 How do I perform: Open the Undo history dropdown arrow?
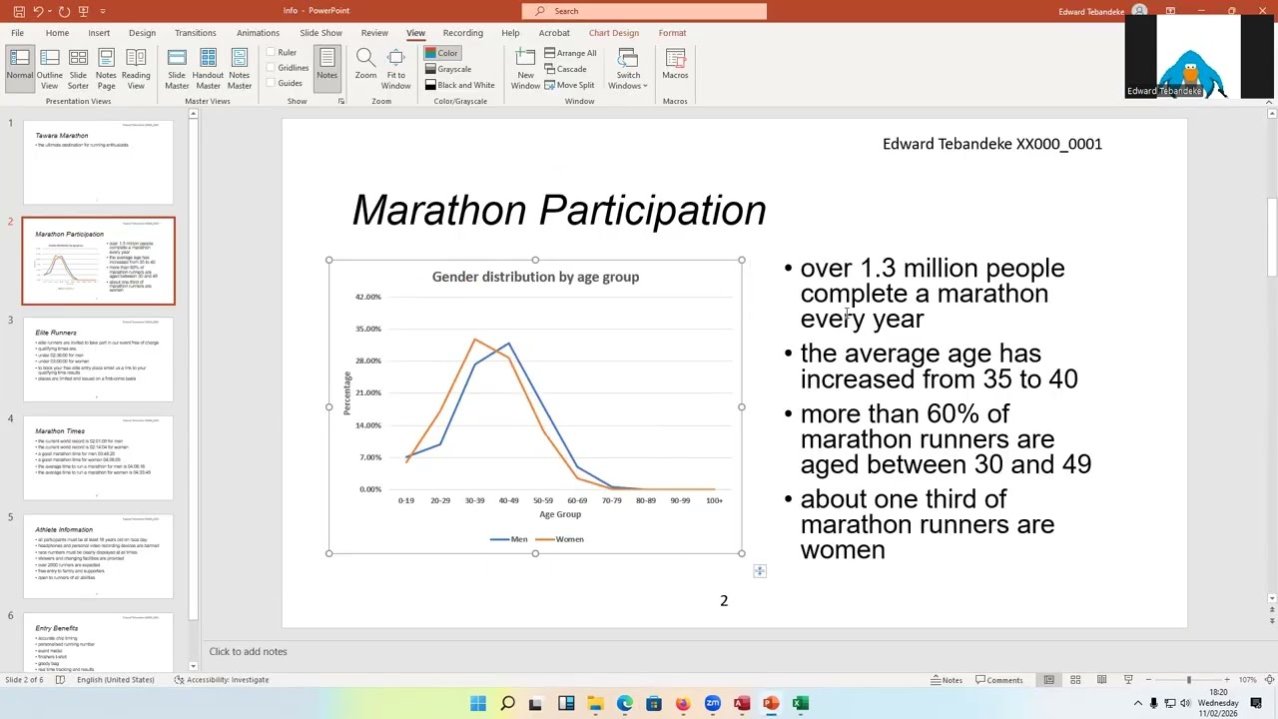coord(50,11)
